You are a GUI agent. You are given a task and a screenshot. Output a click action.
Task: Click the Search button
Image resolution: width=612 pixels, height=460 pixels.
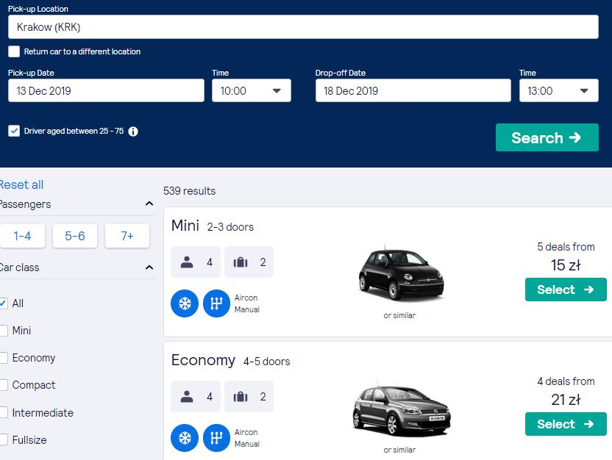(547, 137)
